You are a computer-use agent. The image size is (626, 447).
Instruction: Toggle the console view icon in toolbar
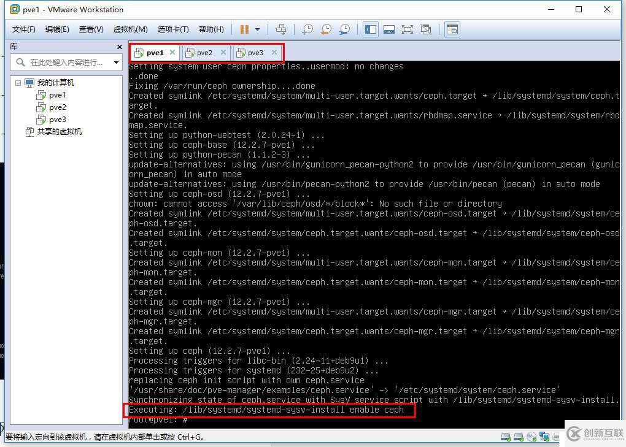(452, 29)
